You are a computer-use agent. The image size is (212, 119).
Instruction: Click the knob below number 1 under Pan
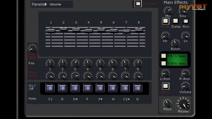(x=50, y=75)
